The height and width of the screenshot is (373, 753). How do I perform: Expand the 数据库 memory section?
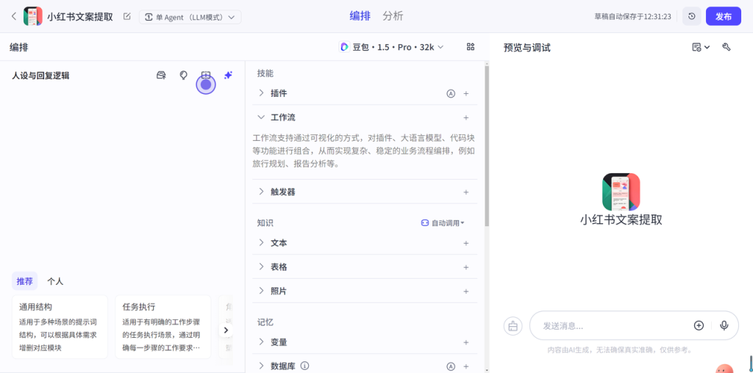[x=261, y=366]
